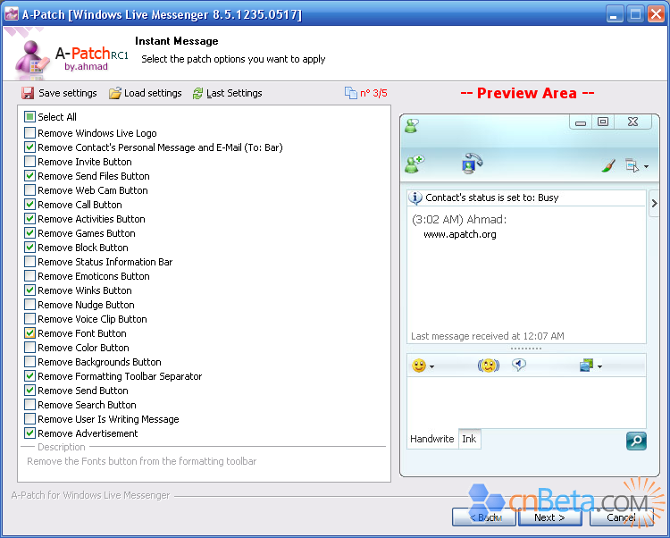Screen dimensions: 670x538
Task: Click the invite contact icon in preview
Action: (x=414, y=164)
